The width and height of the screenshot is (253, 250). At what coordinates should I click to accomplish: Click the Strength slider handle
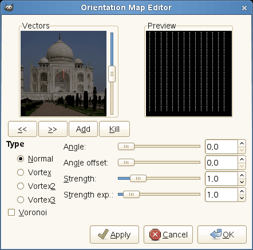coord(138,179)
